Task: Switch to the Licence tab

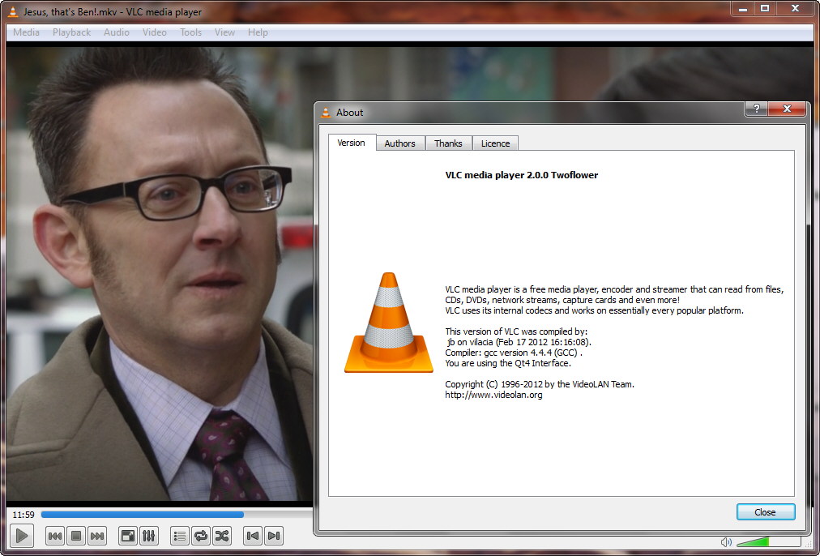Action: click(x=495, y=143)
